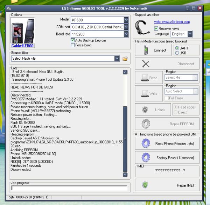Screen dimensions: 210x205
Task: Expand the Select Flash File dropdown
Action: click(117, 59)
